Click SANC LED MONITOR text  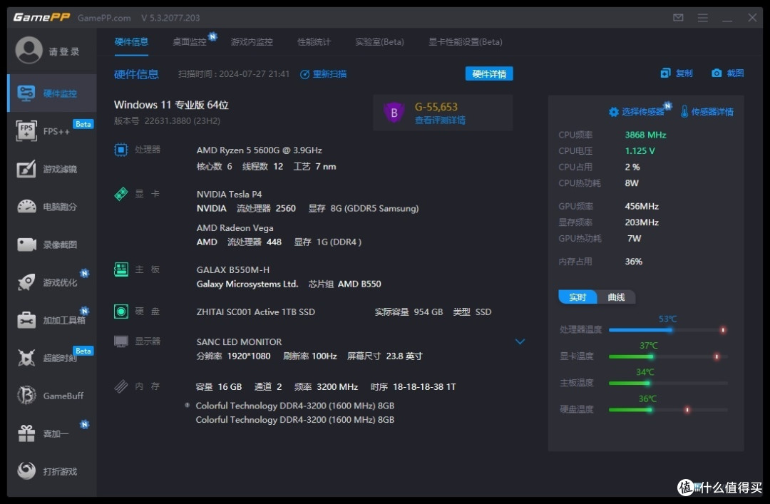point(239,342)
